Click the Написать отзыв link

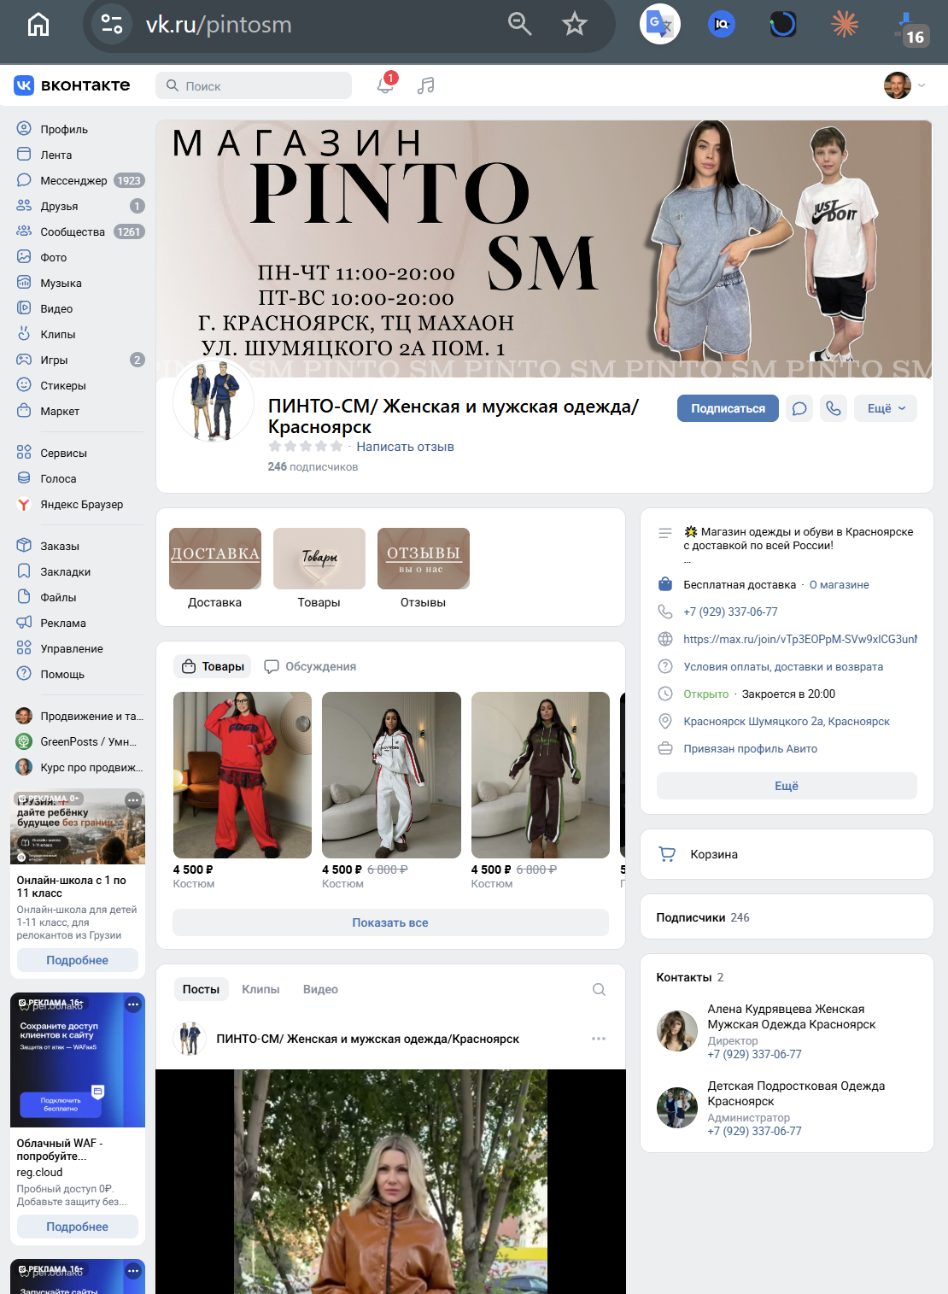(405, 447)
